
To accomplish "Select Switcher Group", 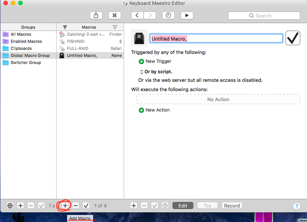I will [28, 63].
